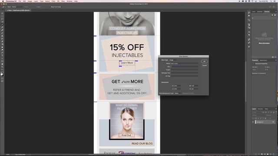Select the Lasso tool
The image size is (278, 156).
pos(2,19)
